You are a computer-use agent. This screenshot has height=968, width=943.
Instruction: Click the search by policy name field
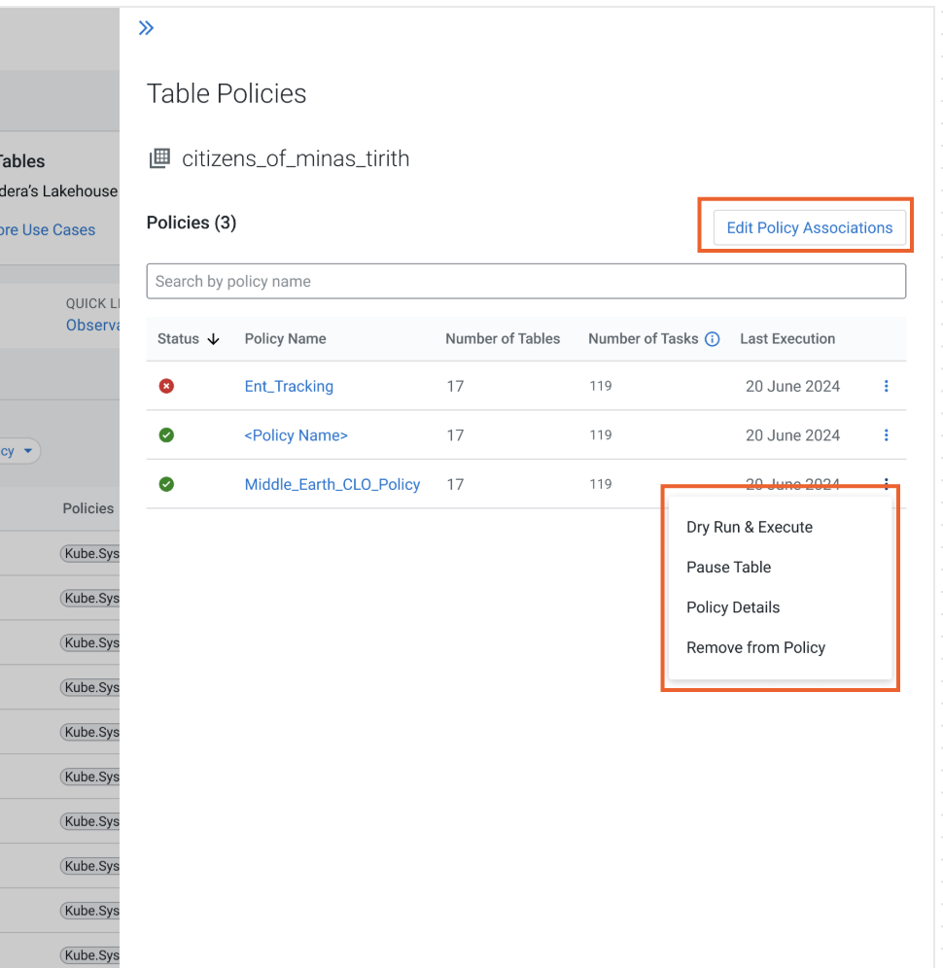tap(526, 281)
